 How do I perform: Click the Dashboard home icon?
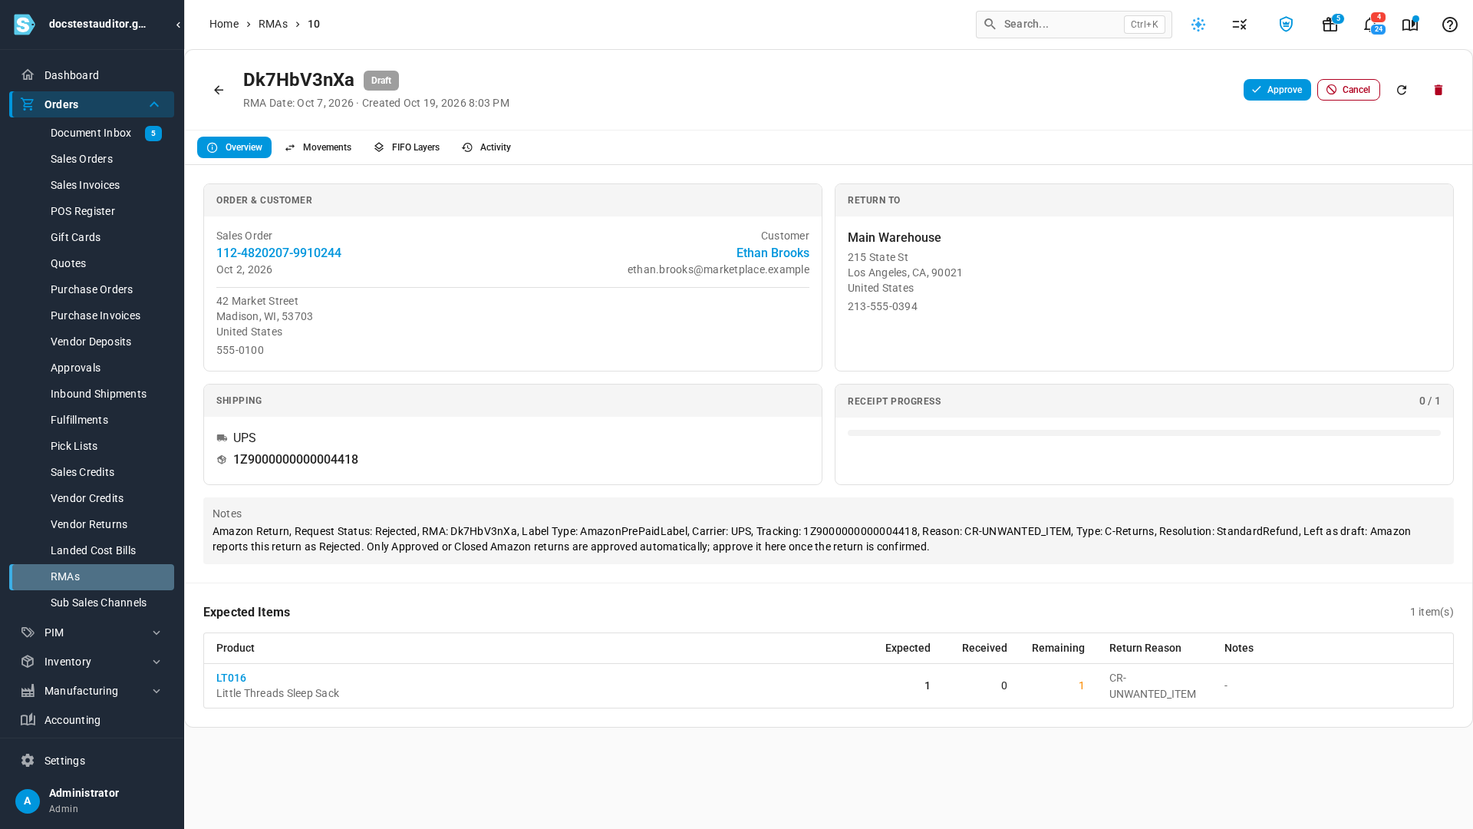(28, 75)
